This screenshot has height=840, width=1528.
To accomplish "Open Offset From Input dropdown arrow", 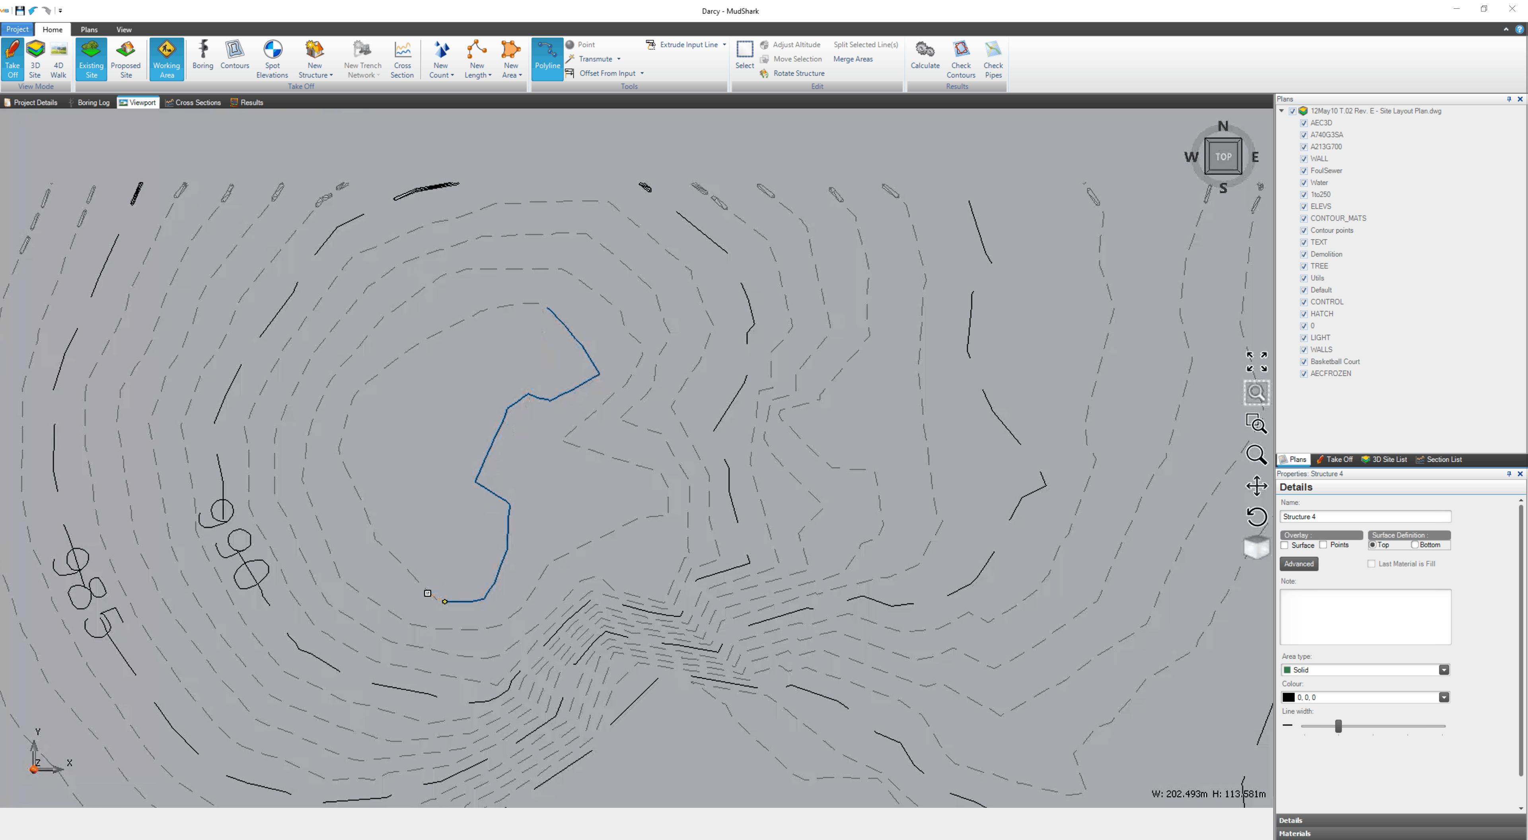I will point(642,73).
